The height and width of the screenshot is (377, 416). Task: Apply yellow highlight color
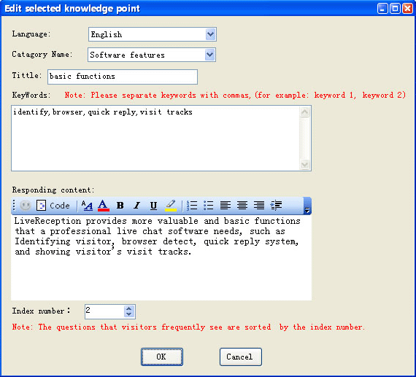tap(171, 206)
